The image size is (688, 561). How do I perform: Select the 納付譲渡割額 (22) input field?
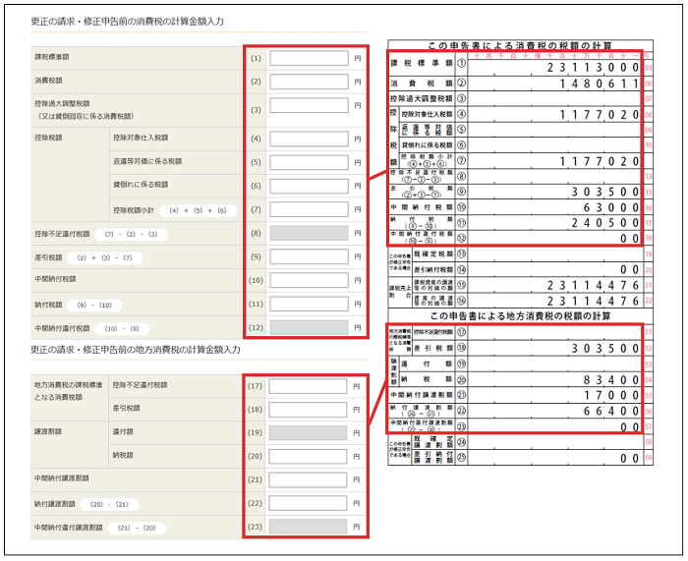click(x=309, y=503)
